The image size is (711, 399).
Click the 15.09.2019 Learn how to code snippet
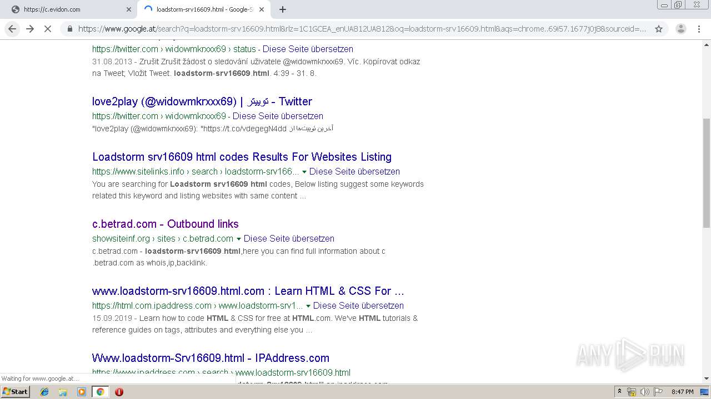(255, 324)
